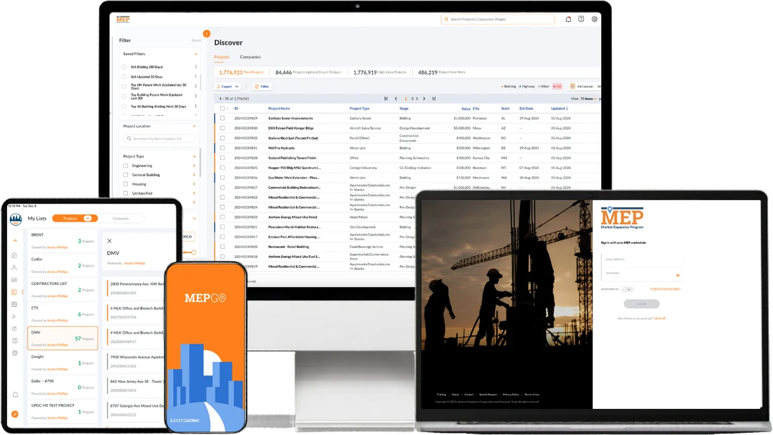Open the Forgot Password link
Viewport: 773px width, 435px height.
(x=665, y=290)
